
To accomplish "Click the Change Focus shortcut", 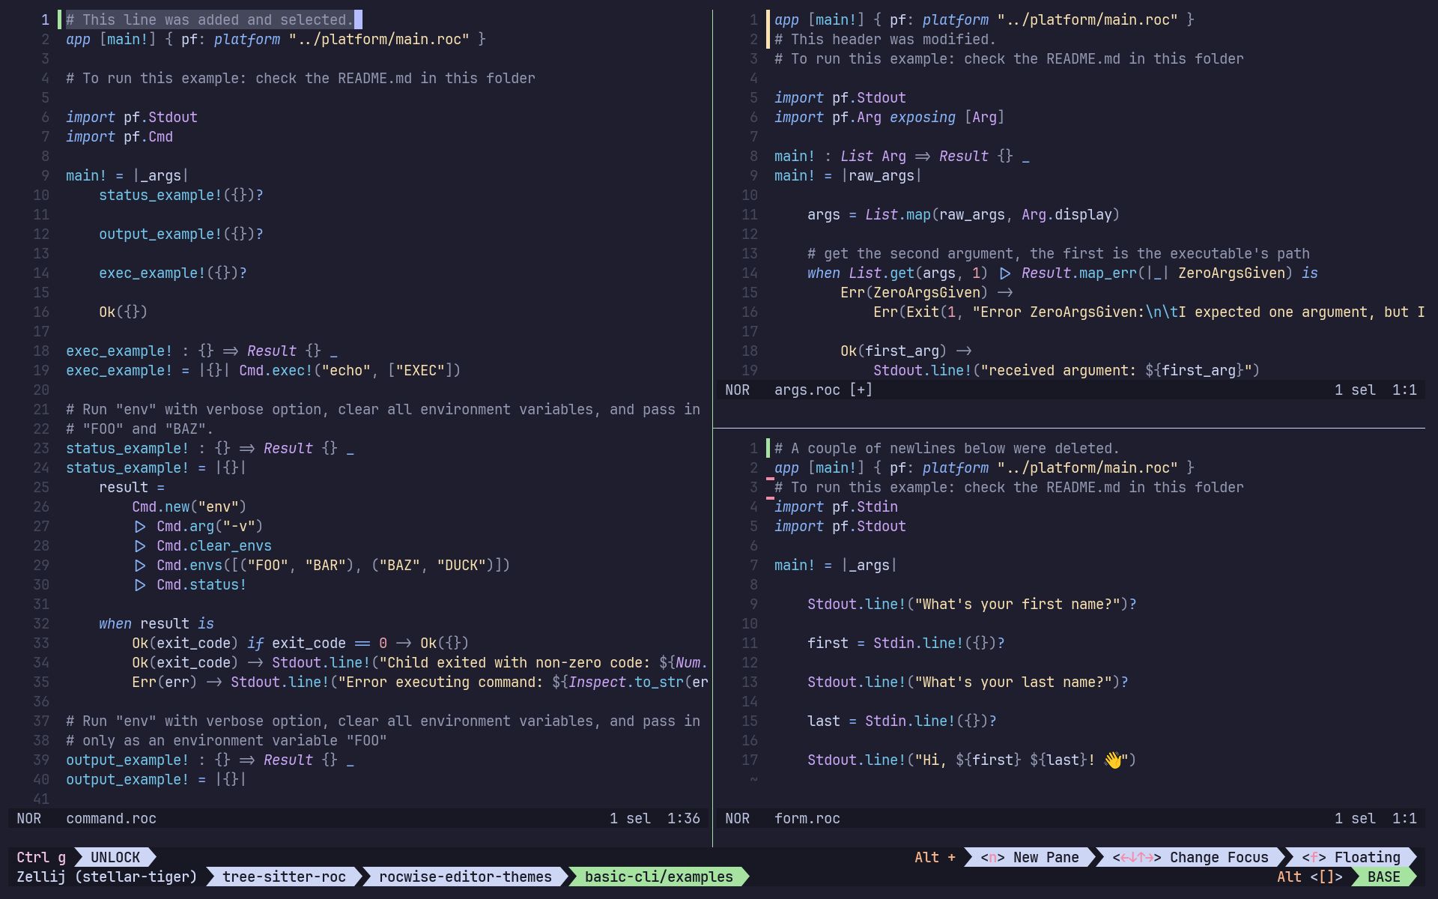I will (x=1190, y=857).
